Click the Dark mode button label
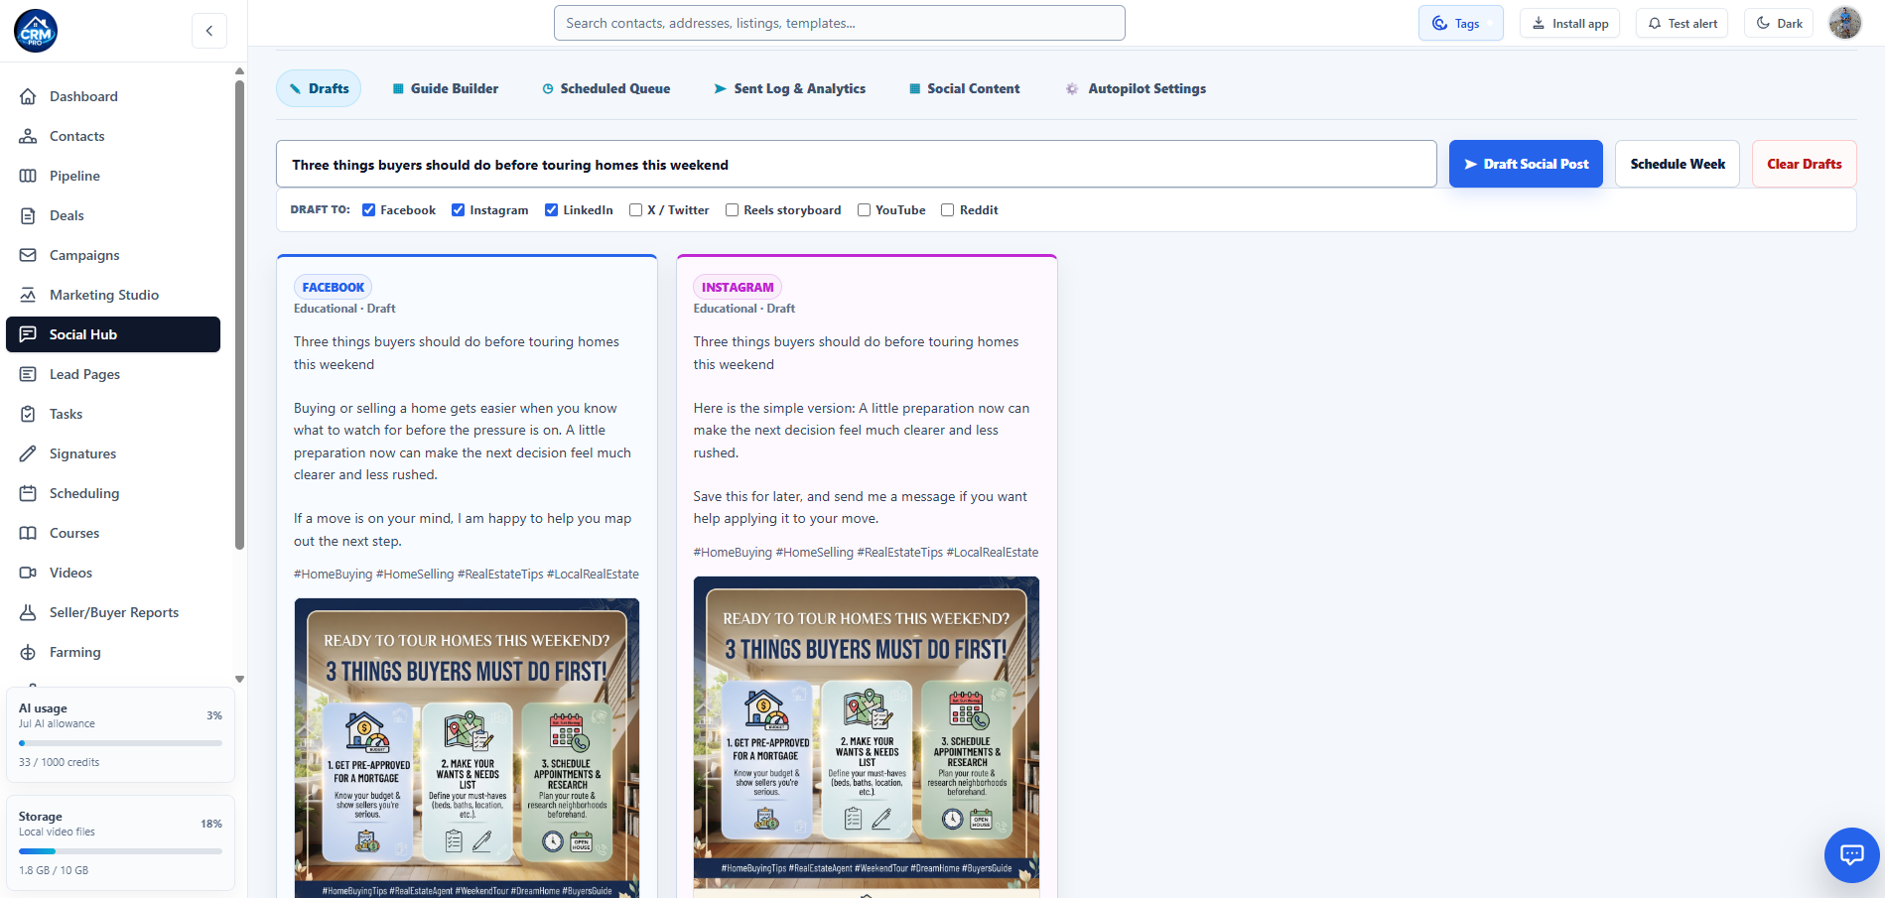The width and height of the screenshot is (1885, 898). click(1790, 24)
